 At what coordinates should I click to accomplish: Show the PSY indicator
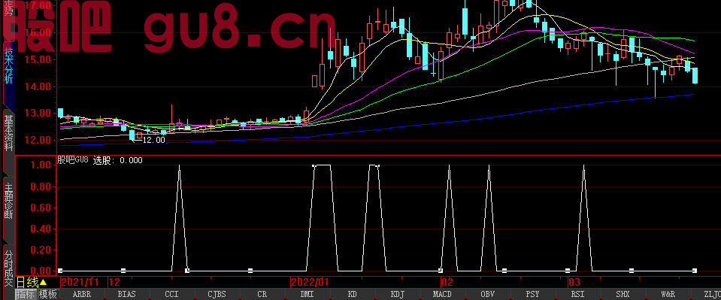[x=532, y=295]
